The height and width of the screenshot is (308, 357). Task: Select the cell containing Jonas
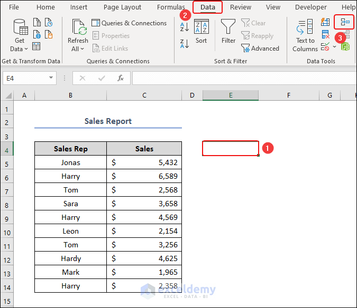(70, 162)
